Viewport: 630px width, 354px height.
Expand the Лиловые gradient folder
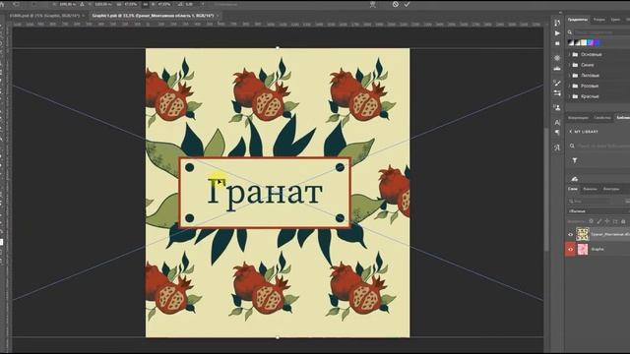pos(569,75)
